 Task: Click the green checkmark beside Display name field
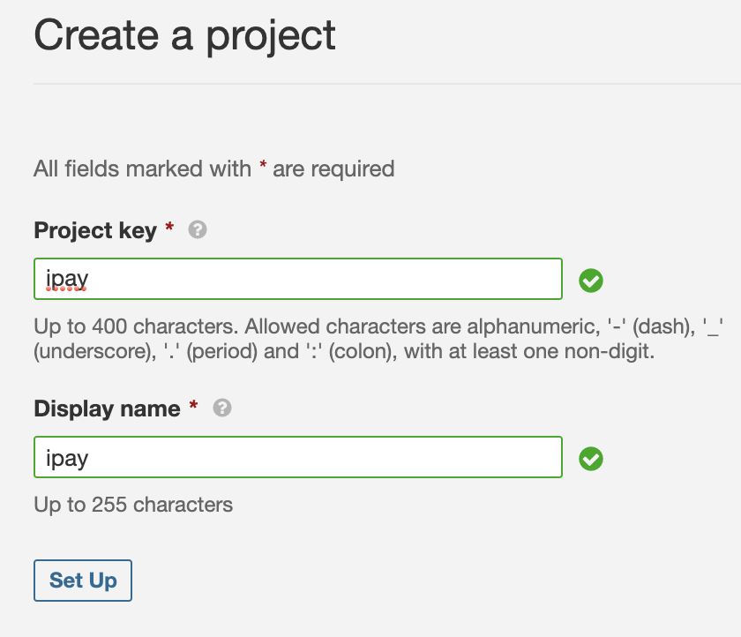(x=591, y=459)
